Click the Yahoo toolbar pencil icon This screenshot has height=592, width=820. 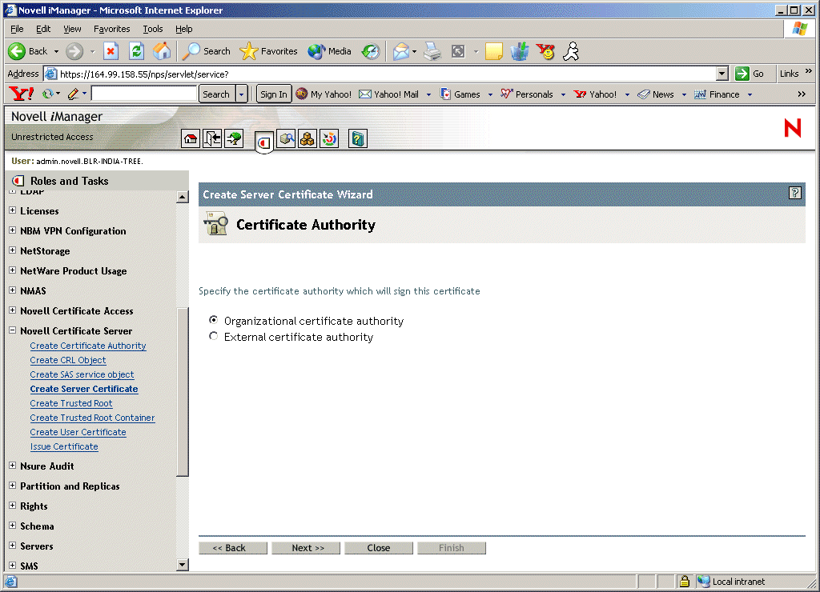click(x=73, y=94)
